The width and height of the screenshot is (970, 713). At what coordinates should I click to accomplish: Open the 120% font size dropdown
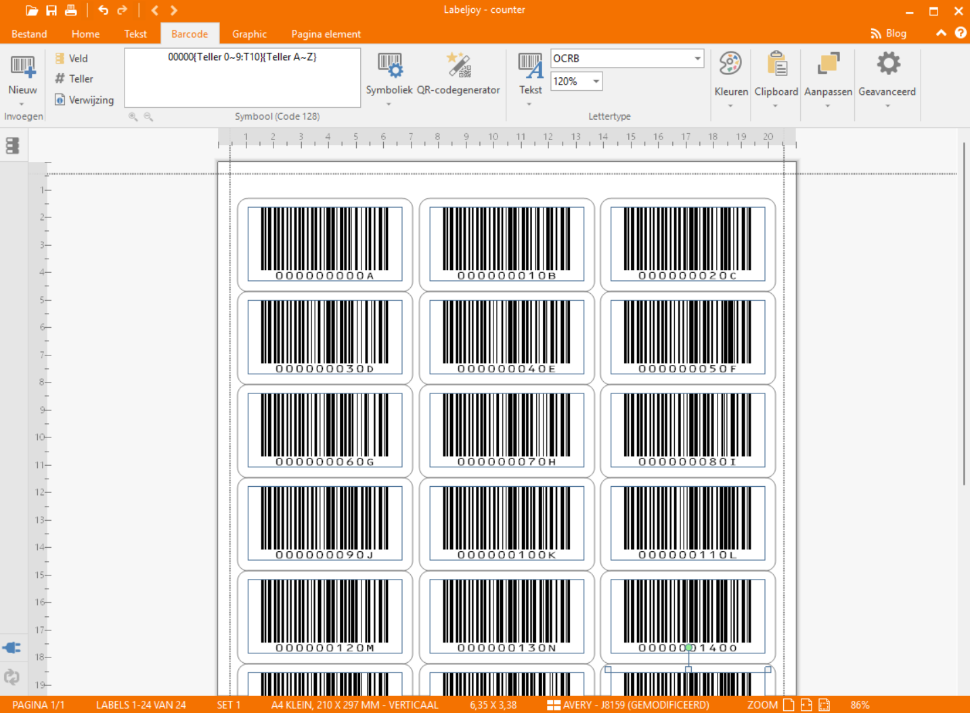tap(596, 81)
